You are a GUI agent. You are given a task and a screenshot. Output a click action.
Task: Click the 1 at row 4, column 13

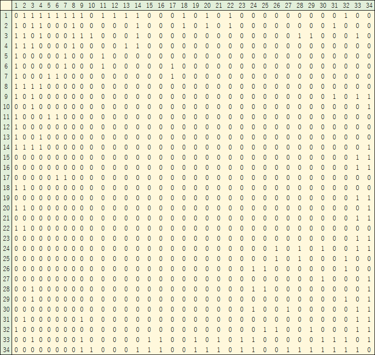126,46
